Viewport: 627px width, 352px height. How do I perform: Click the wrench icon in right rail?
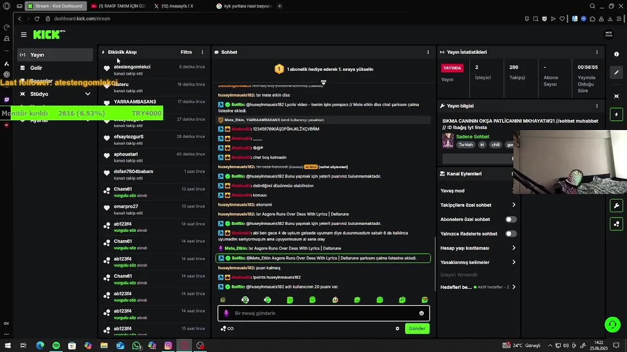point(617,205)
